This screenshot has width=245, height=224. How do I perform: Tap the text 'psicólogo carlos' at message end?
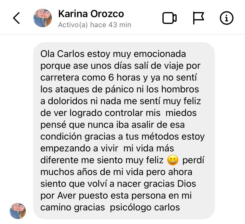145,208
